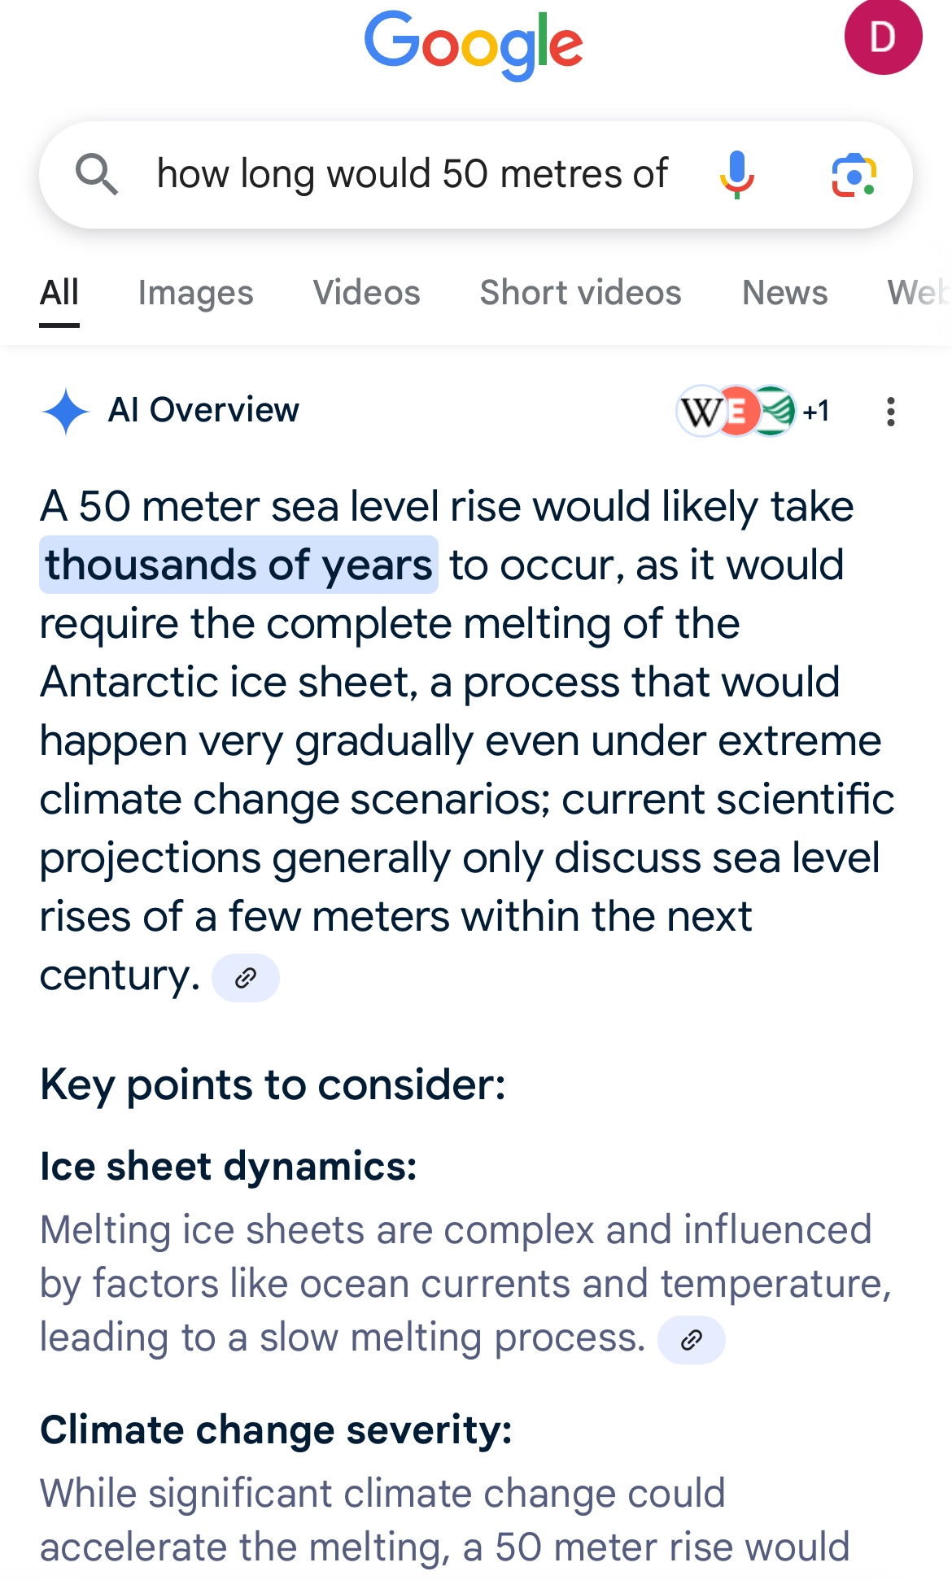Switch to the Images tab
This screenshot has width=952, height=1580.
click(x=195, y=293)
